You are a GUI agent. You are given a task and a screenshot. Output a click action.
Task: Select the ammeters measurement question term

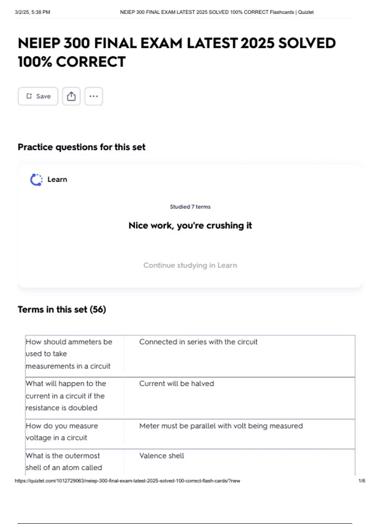68,354
